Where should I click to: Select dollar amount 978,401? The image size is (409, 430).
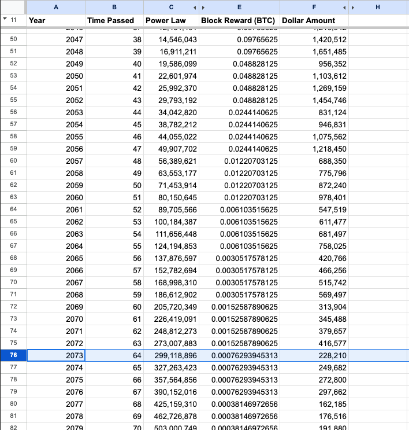click(314, 197)
